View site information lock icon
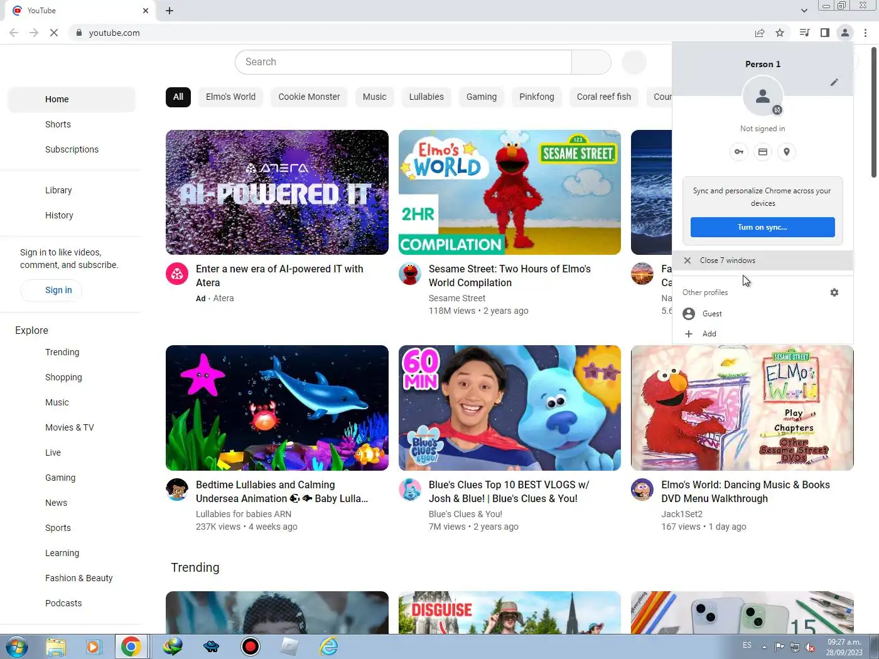This screenshot has height=659, width=879. [x=78, y=33]
